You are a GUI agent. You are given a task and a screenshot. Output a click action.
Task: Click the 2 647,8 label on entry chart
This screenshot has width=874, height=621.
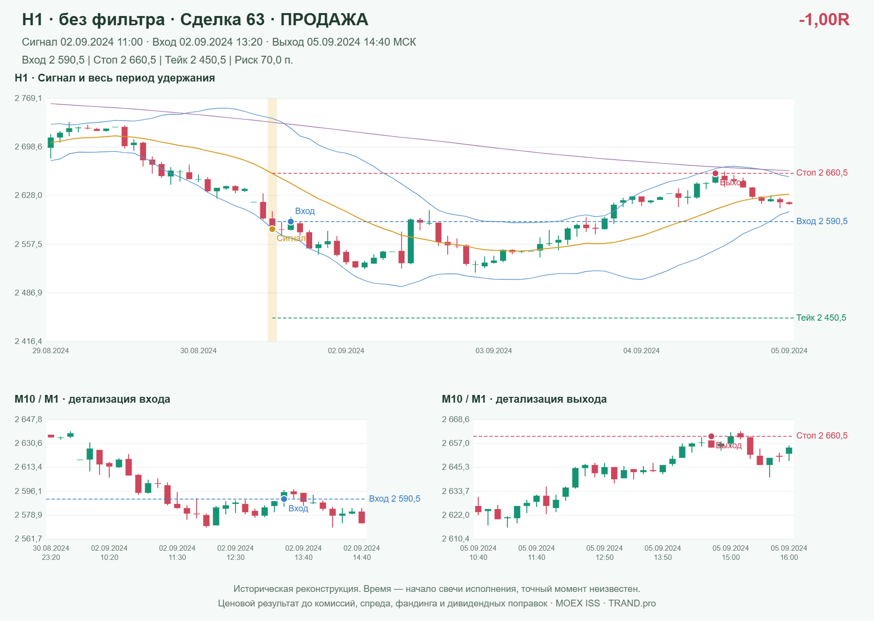pos(28,420)
